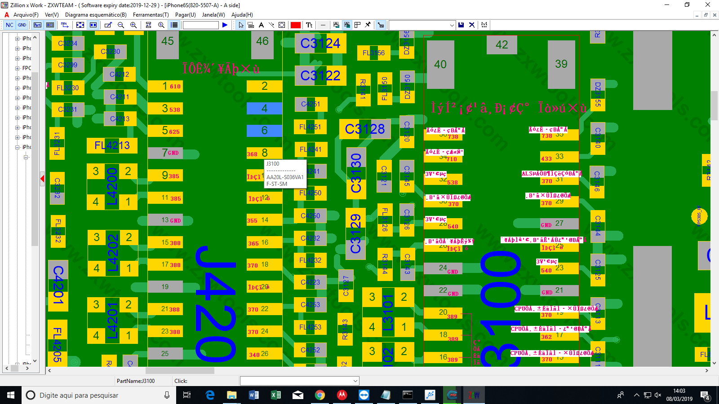
Task: Click the red arrow panel collapse handle
Action: 42,179
